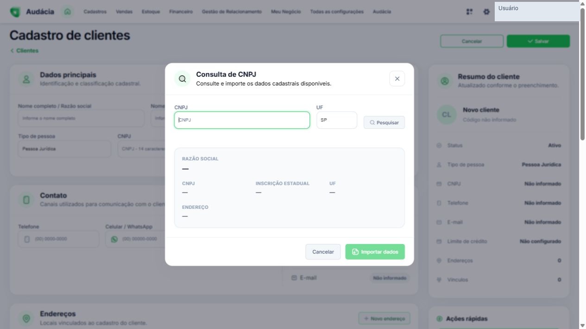Focus the Telefone input field

click(x=58, y=239)
